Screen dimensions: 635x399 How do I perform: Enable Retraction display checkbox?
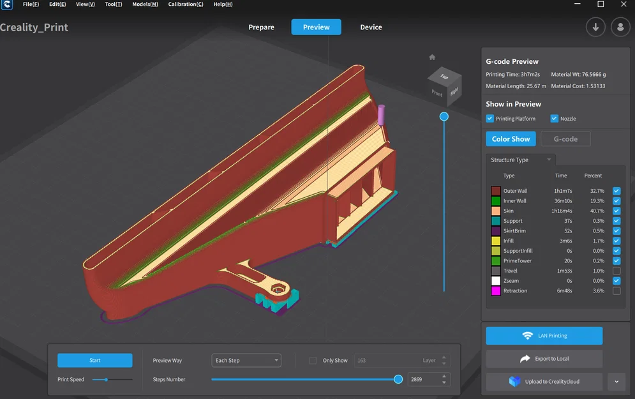coord(616,291)
